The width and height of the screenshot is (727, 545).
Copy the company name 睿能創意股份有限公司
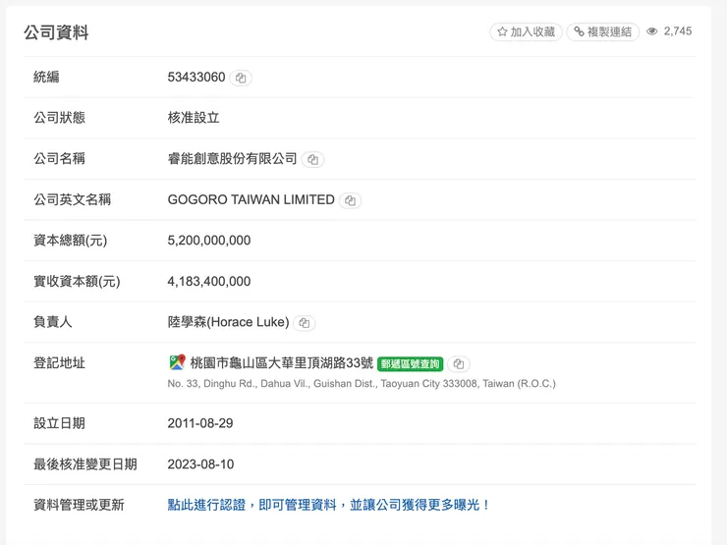313,159
